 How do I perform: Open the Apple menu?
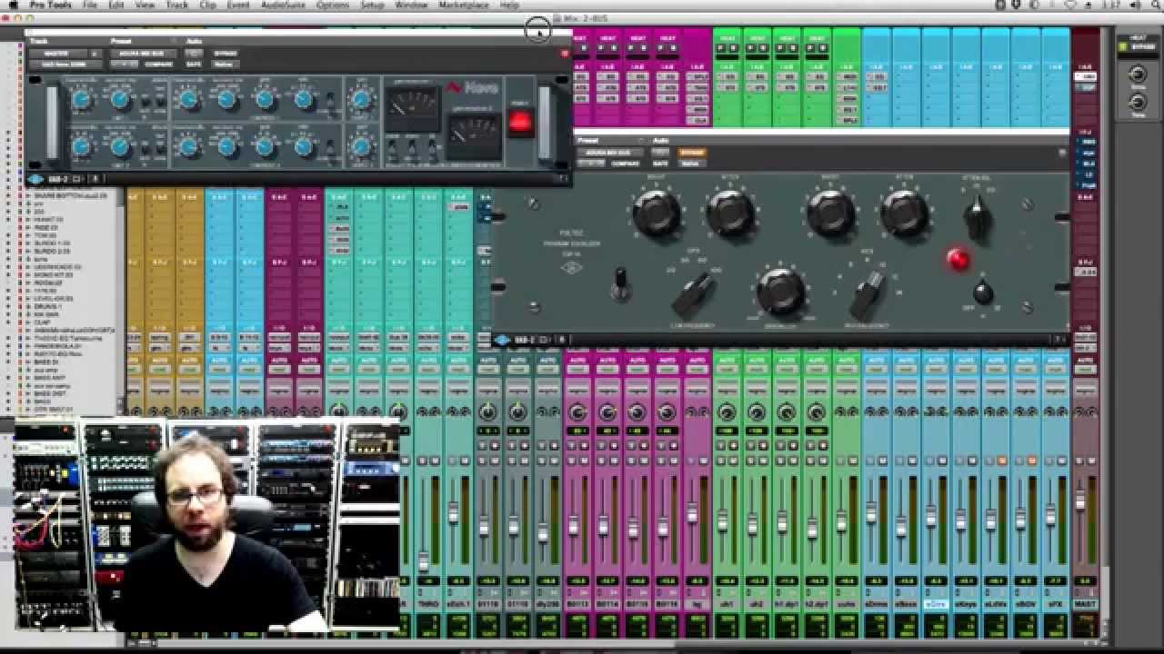[x=13, y=5]
